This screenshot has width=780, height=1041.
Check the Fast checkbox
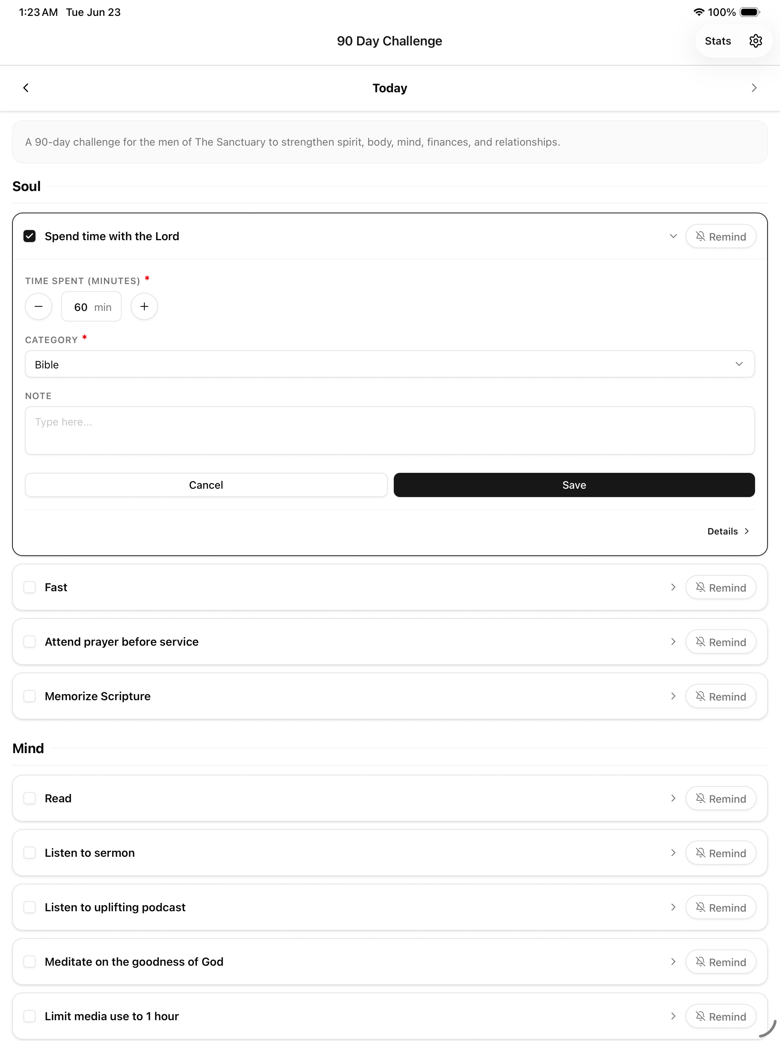pos(29,587)
